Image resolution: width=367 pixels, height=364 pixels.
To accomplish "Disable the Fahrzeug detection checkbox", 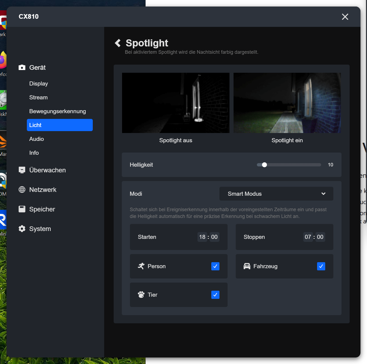I will coord(321,266).
